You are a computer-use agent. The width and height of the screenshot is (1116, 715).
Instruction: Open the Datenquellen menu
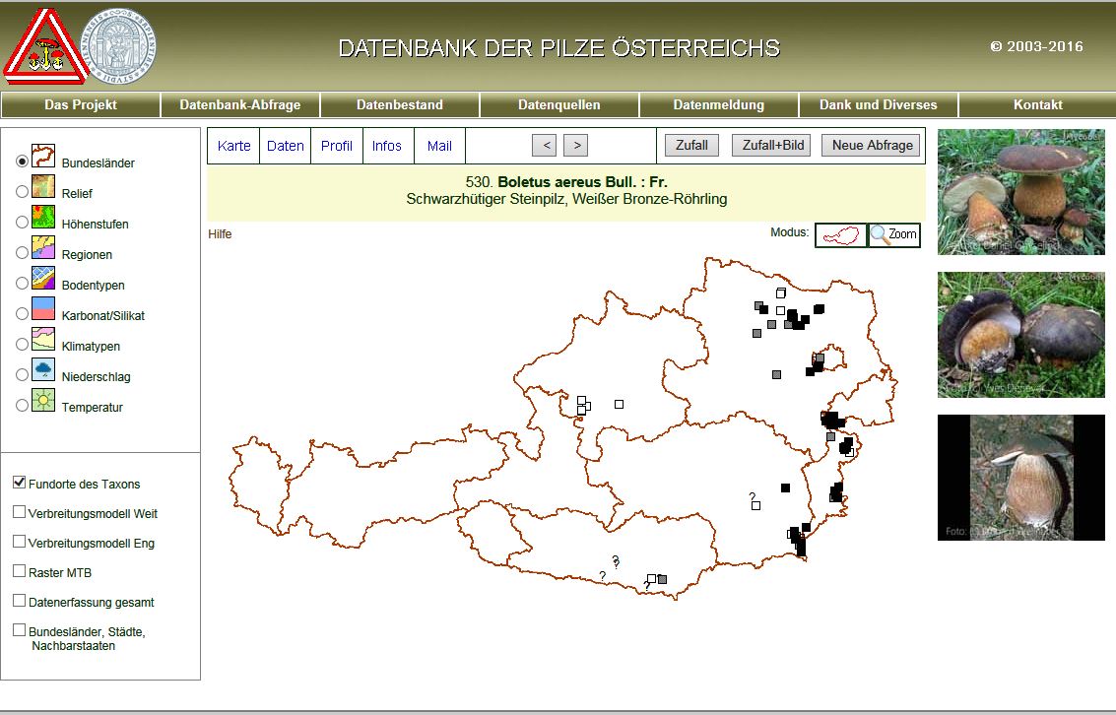click(558, 104)
